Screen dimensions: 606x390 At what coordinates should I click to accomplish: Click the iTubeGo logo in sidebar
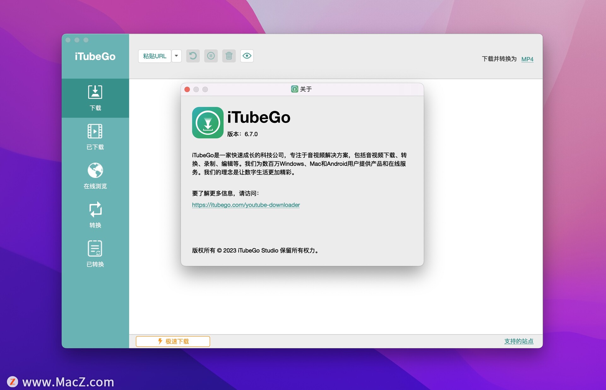click(x=95, y=56)
